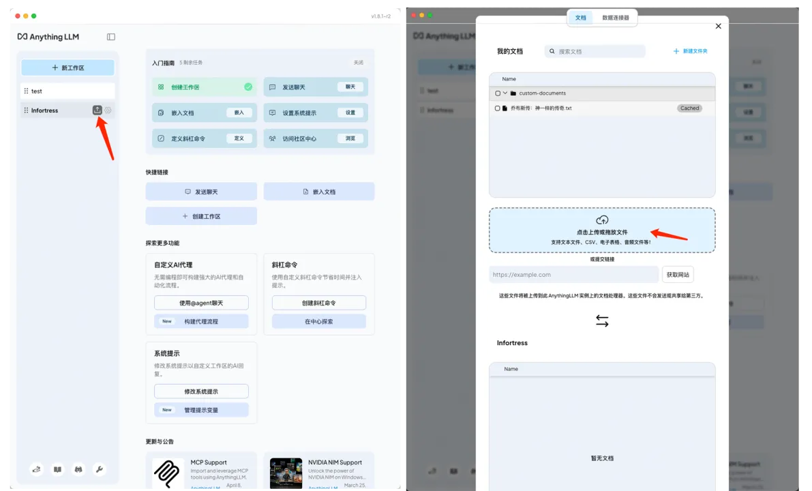812x491 pixels.
Task: Click the grid icon of 创建工作区 task
Action: tap(161, 87)
